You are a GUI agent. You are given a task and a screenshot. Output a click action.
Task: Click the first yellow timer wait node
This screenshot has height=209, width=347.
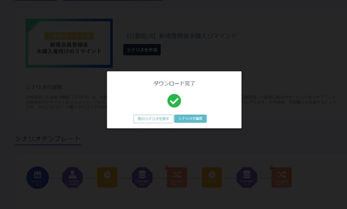click(107, 177)
